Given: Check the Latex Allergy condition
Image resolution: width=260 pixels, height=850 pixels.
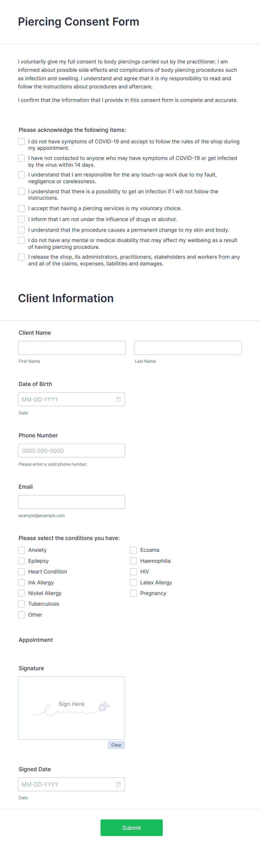Looking at the screenshot, I should tap(133, 582).
